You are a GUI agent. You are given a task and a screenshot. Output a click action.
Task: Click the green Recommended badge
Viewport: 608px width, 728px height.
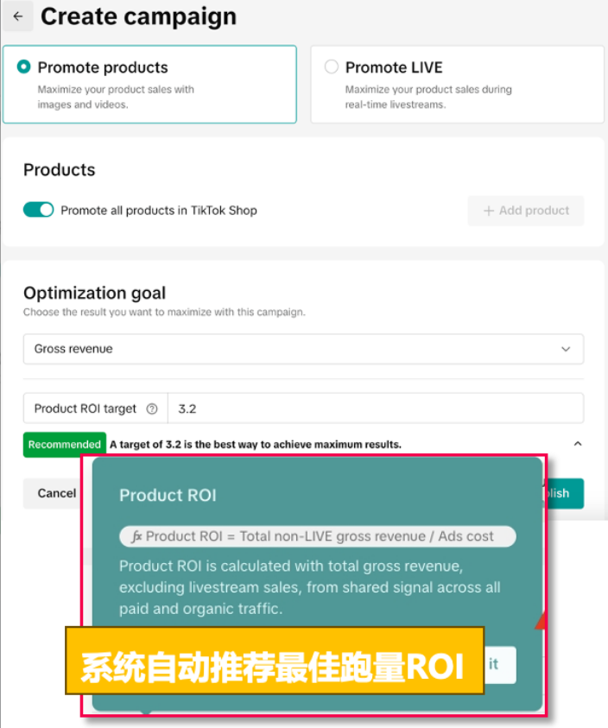(64, 444)
